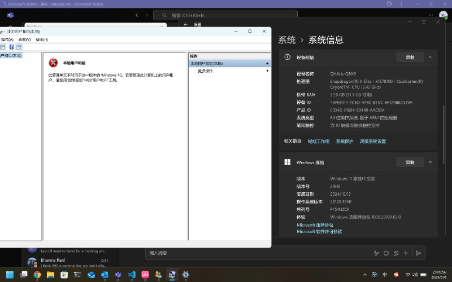Image resolution: width=452 pixels, height=282 pixels.
Task: Open the 系统保护 link
Action: [345, 142]
